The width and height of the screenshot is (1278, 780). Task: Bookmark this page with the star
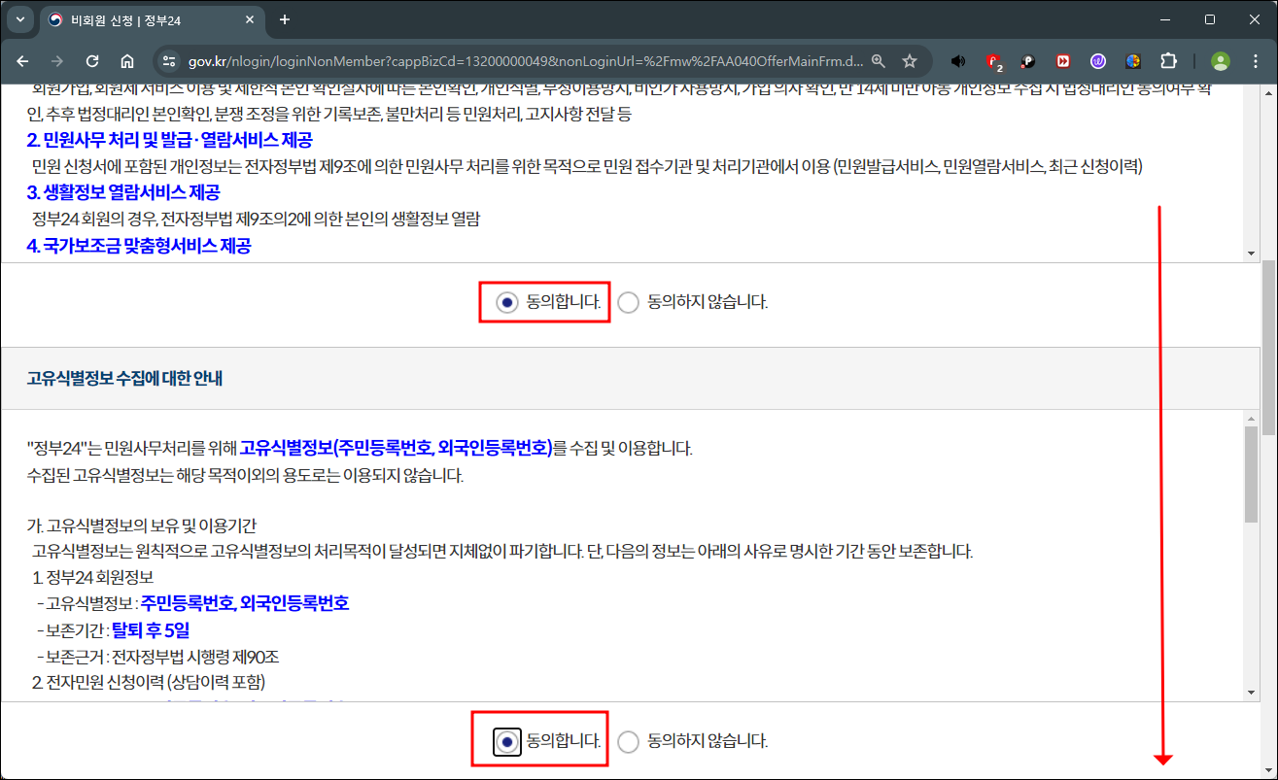(x=910, y=61)
